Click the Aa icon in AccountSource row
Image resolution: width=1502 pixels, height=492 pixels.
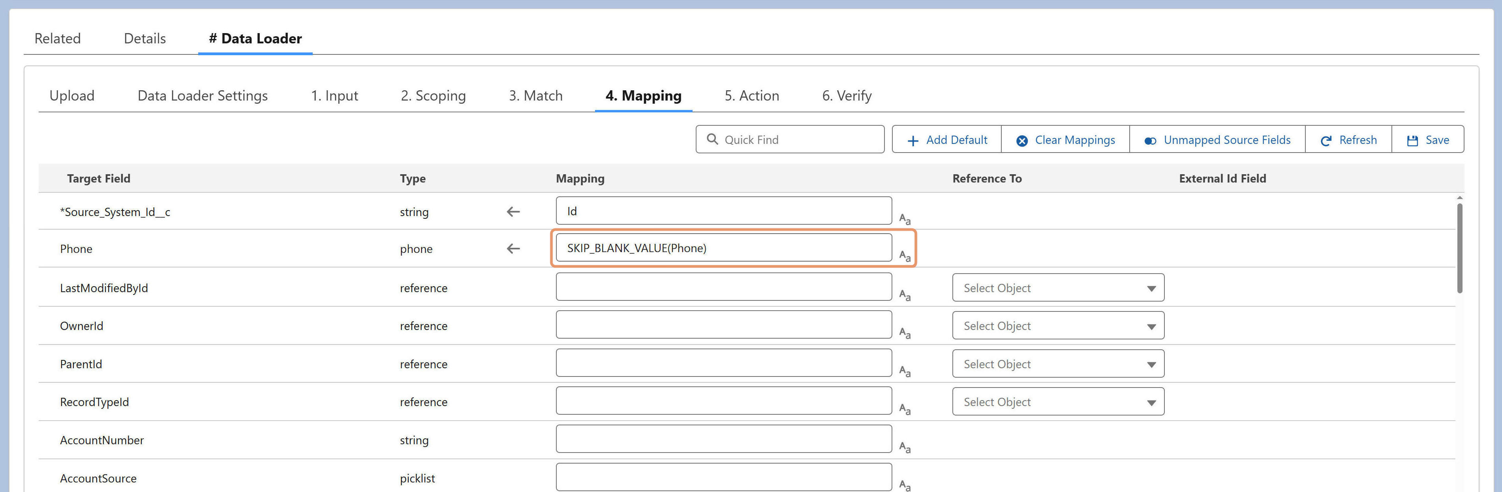904,485
